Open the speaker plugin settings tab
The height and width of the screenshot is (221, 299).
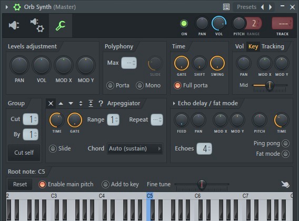[x=14, y=25]
